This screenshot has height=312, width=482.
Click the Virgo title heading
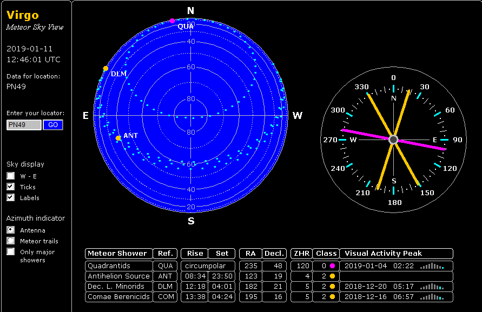click(22, 15)
